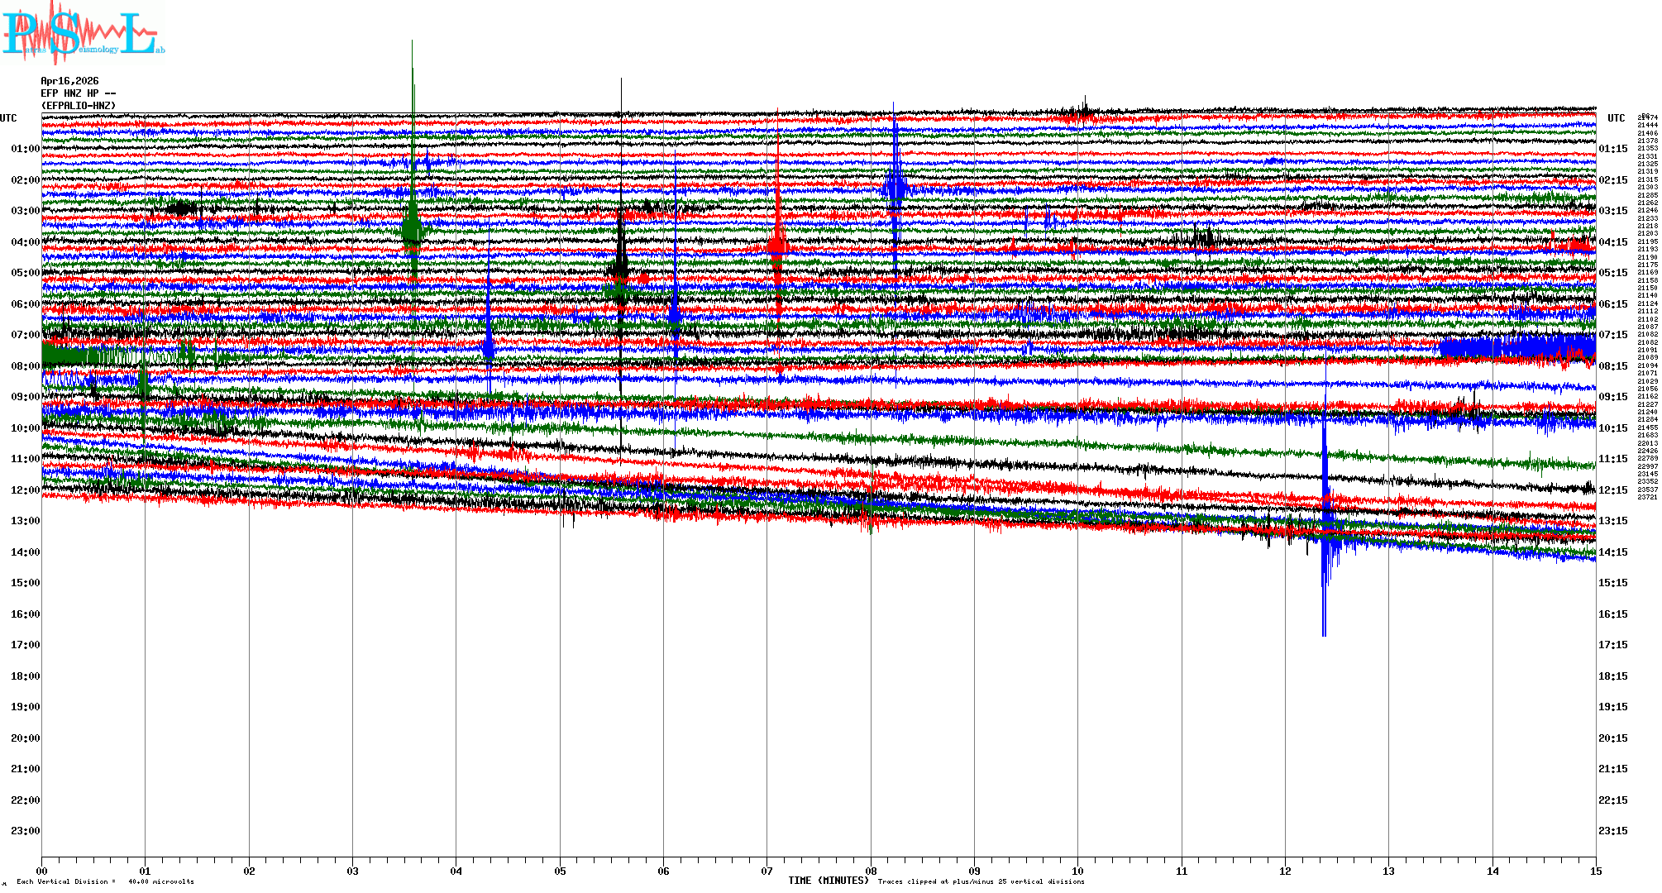Click the Each Vertical Division microvolts note
Viewport: 1662px width, 893px height.
tap(105, 881)
